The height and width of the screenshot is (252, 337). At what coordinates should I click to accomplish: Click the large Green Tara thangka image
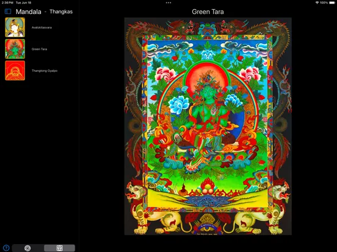click(208, 126)
